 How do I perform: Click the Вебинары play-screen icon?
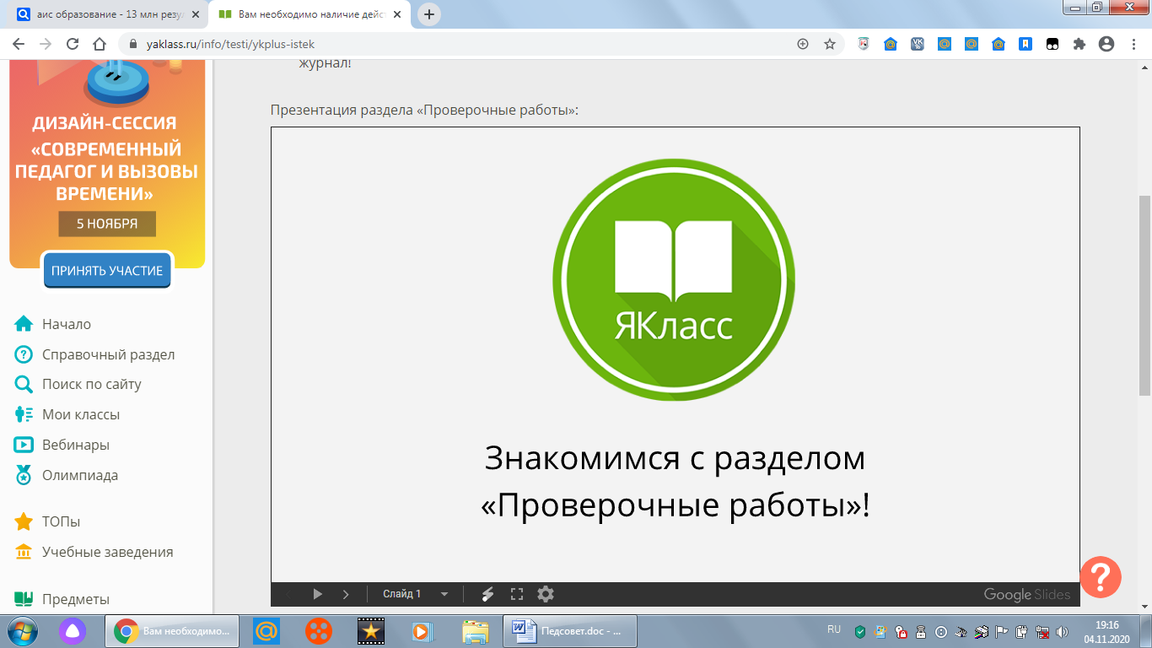[x=24, y=445]
